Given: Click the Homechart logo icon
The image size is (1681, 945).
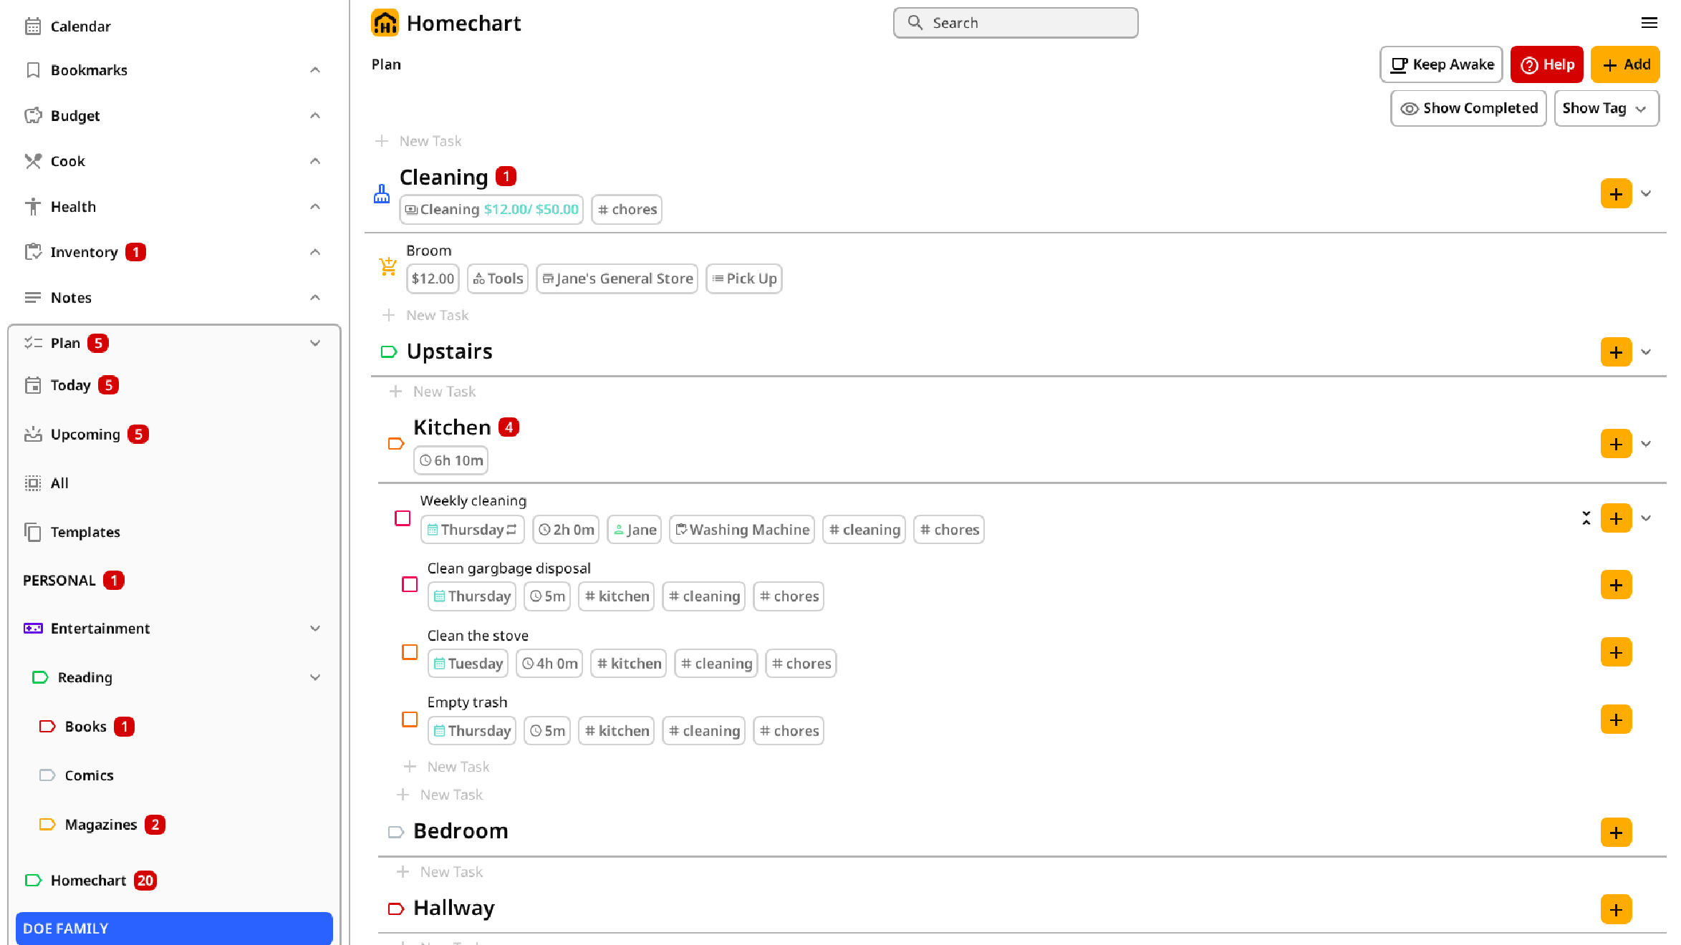Looking at the screenshot, I should [385, 23].
